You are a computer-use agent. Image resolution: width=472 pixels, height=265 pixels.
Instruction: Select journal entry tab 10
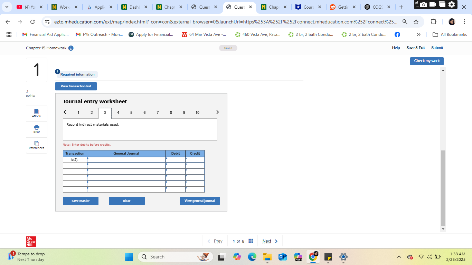197,112
